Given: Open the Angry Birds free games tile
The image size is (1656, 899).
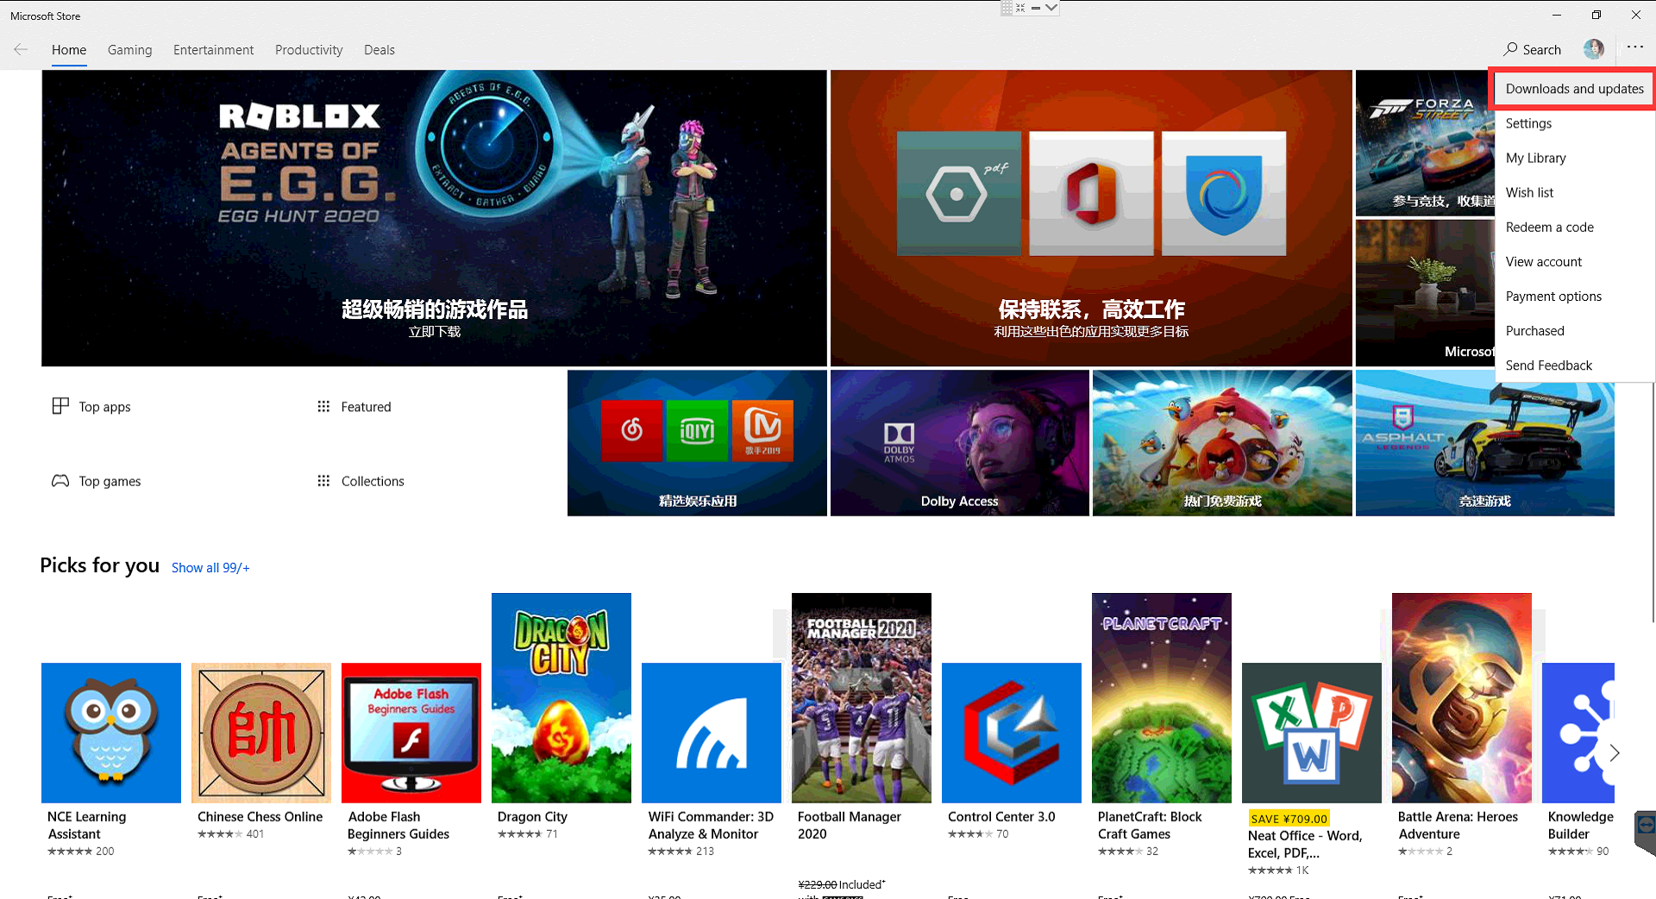Looking at the screenshot, I should [x=1222, y=443].
